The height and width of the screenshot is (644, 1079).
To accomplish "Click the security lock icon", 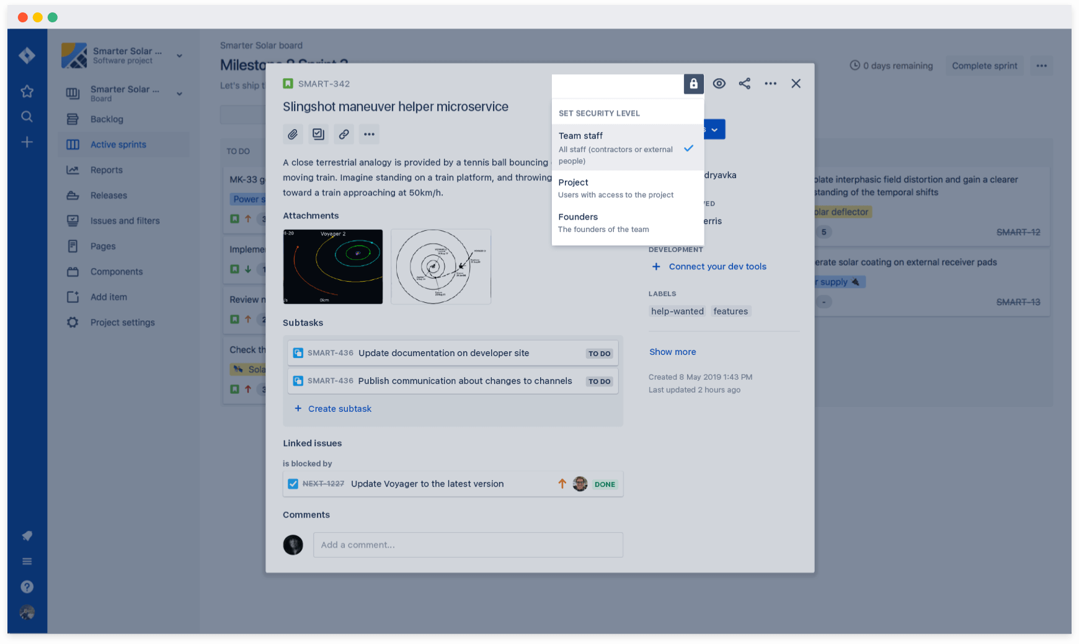I will pos(693,84).
